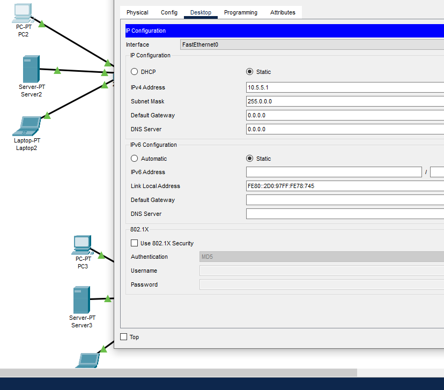This screenshot has width=444, height=390.
Task: Select the laptop icon at the bottom edge
Action: coord(87,361)
